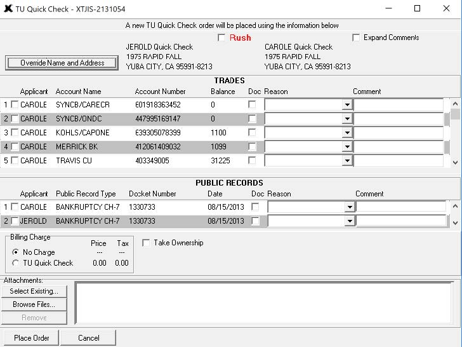Click account number 412061409032
This screenshot has width=462, height=347.
(x=158, y=147)
